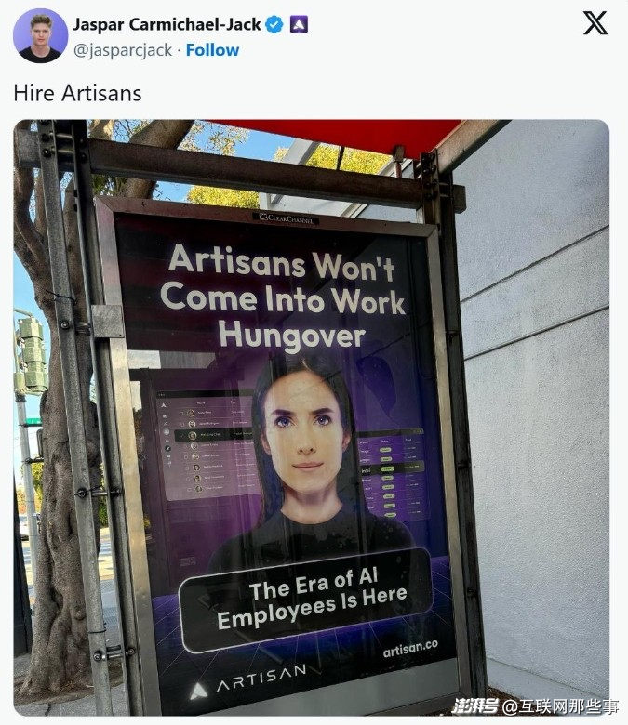Select the 'Hire Artisans' tweet text

[x=77, y=93]
